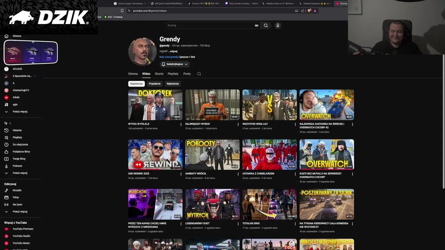
Task: Switch to the Posty channel tab
Action: pyautogui.click(x=187, y=74)
